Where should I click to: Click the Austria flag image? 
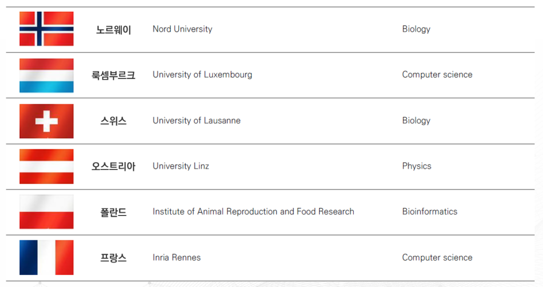47,166
